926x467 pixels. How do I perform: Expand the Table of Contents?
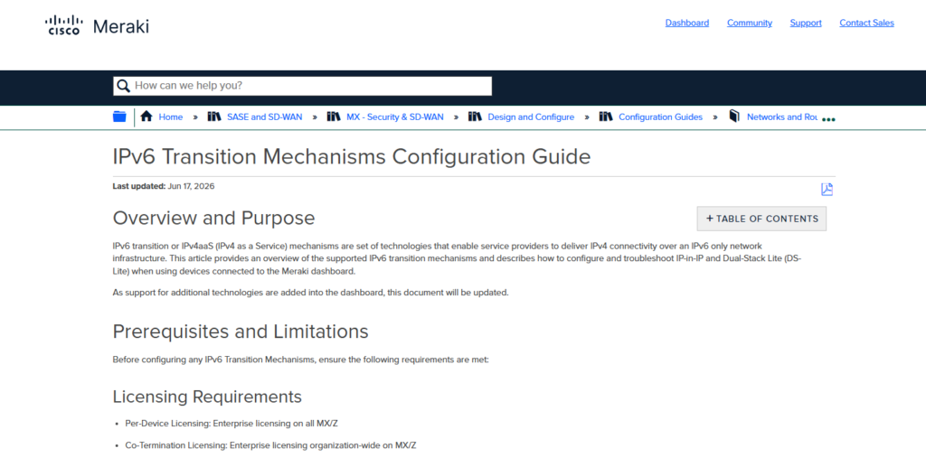click(761, 219)
